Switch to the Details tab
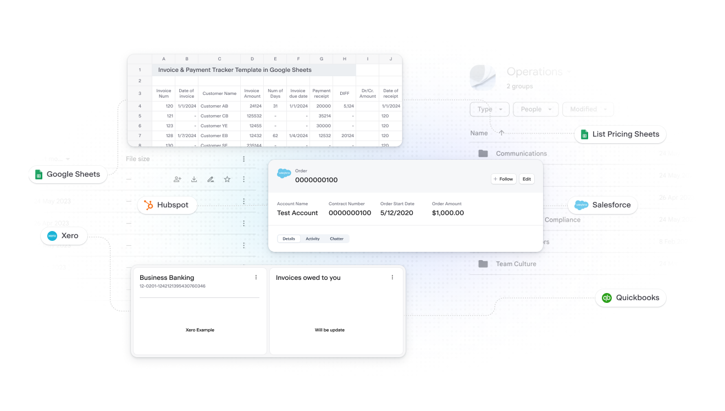This screenshot has width=725, height=411. [289, 239]
